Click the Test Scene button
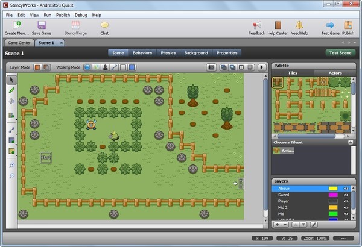The image size is (362, 247). (x=340, y=53)
